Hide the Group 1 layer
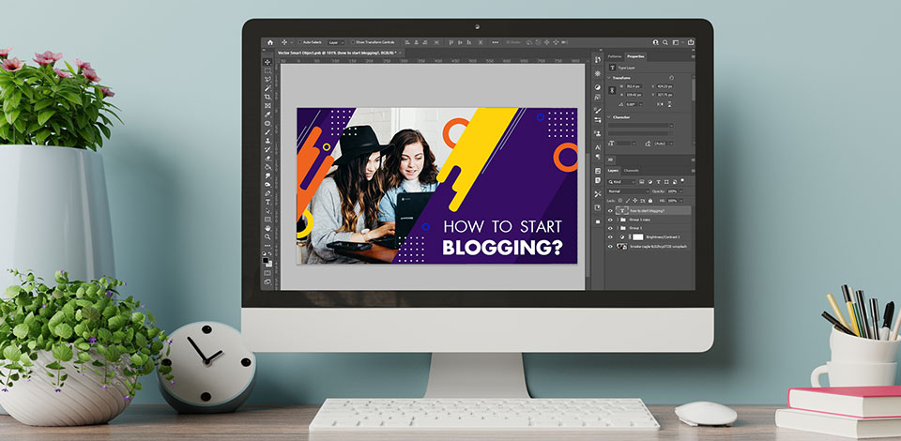The width and height of the screenshot is (901, 441). click(610, 228)
